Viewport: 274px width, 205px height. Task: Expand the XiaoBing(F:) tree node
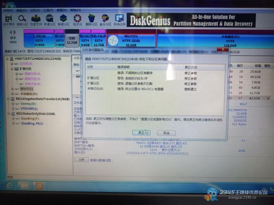14,119
